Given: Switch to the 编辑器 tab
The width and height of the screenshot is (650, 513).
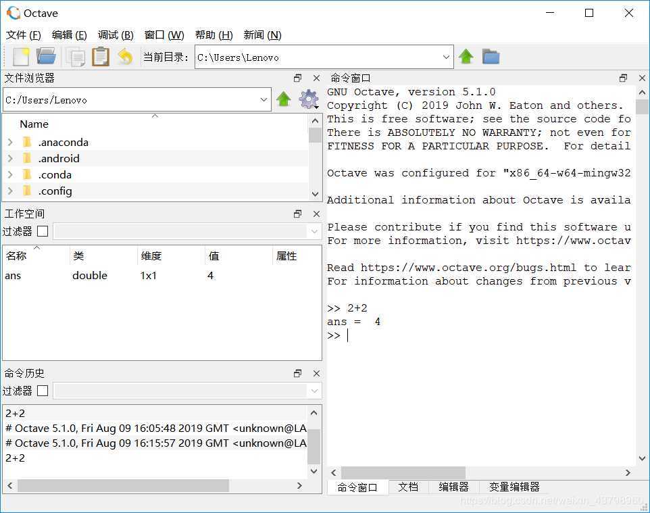Looking at the screenshot, I should pos(453,487).
